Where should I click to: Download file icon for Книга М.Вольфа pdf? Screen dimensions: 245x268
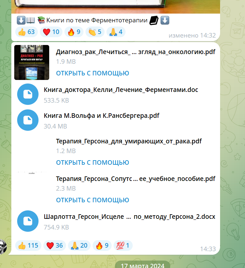point(28,120)
